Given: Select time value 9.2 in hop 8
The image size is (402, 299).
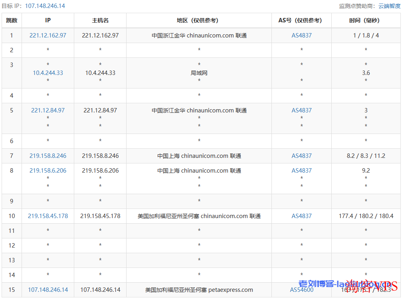Looking at the screenshot, I should (x=366, y=171).
